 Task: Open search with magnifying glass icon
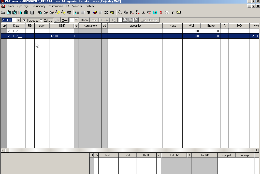120,12
